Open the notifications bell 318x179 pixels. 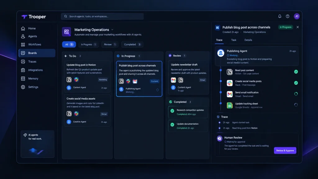coord(280,16)
